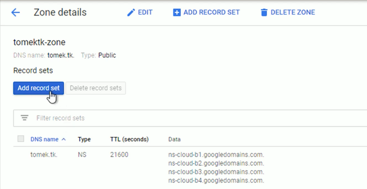Click the sort arrow next to DNS name
This screenshot has width=367, height=189.
[64, 139]
